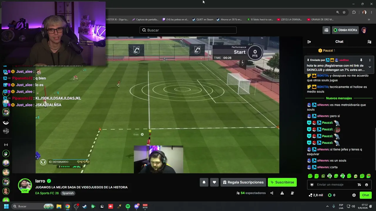Screen dimensions: 376x211
Task: Open your Kick profile avatar menu
Action: (364, 30)
